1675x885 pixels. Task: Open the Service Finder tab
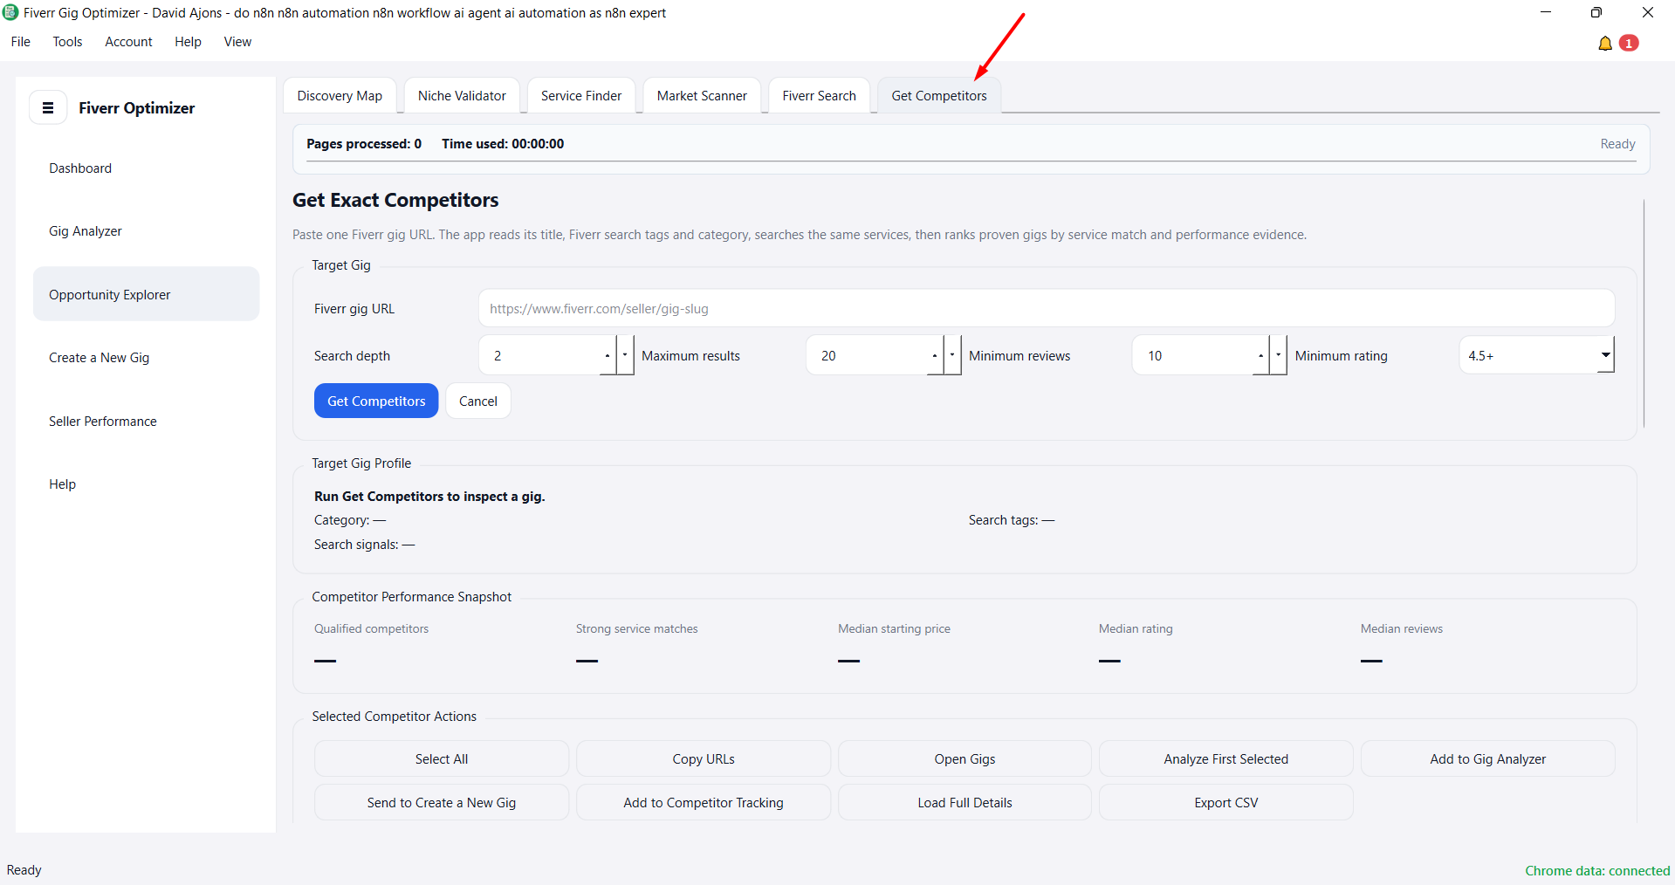tap(581, 96)
